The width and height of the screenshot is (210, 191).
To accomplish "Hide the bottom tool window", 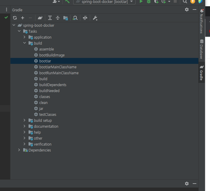I will coord(195,184).
